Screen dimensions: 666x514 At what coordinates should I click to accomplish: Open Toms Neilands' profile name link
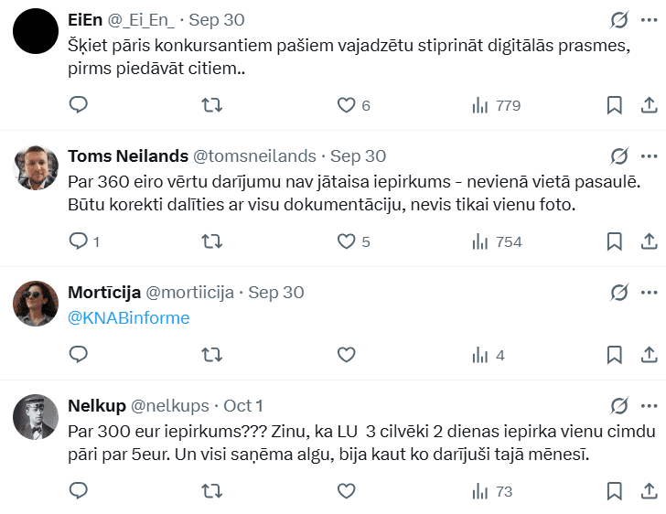pyautogui.click(x=128, y=156)
